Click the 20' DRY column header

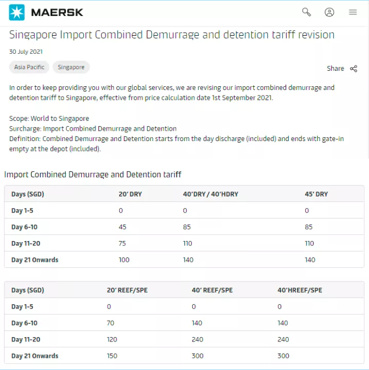(x=130, y=194)
